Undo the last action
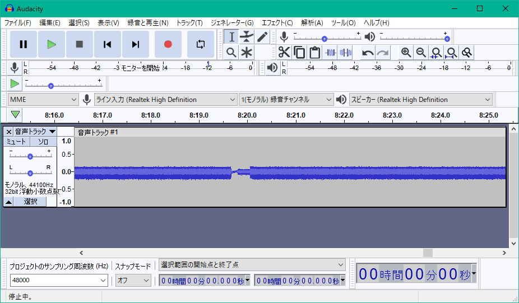 [x=368, y=52]
